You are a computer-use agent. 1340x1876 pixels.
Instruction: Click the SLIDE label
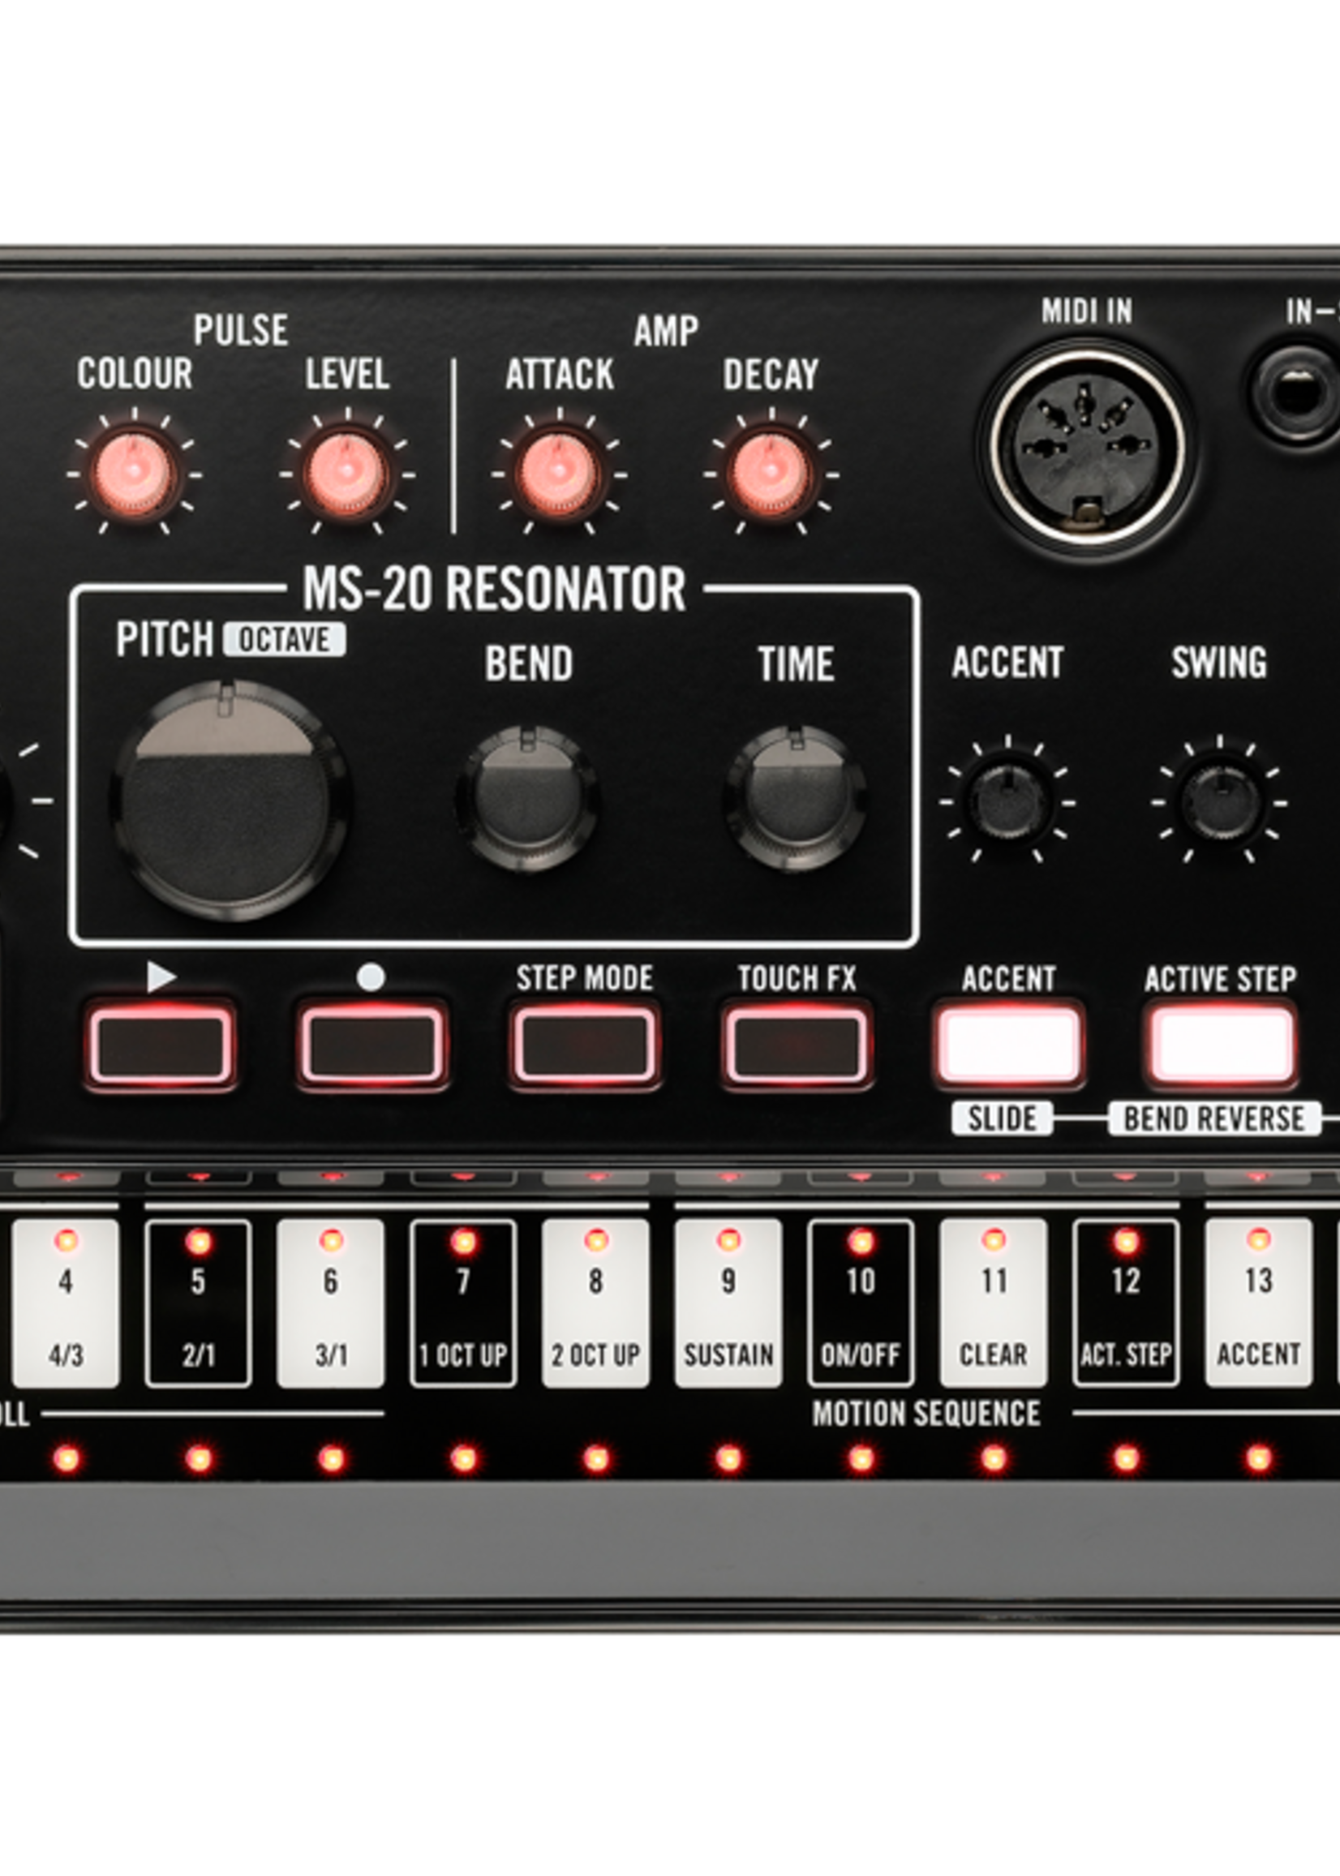click(1002, 1118)
